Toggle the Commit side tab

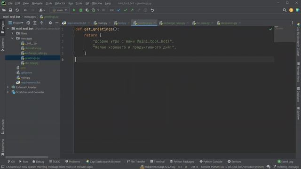coord(3,45)
